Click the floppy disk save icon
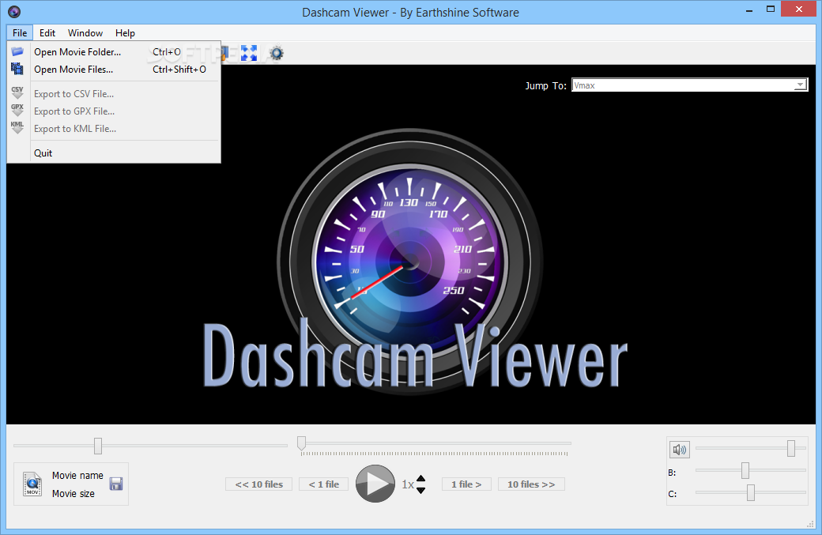Image resolution: width=822 pixels, height=535 pixels. click(116, 484)
